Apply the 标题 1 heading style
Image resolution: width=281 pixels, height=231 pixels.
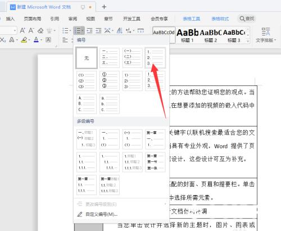click(x=187, y=35)
